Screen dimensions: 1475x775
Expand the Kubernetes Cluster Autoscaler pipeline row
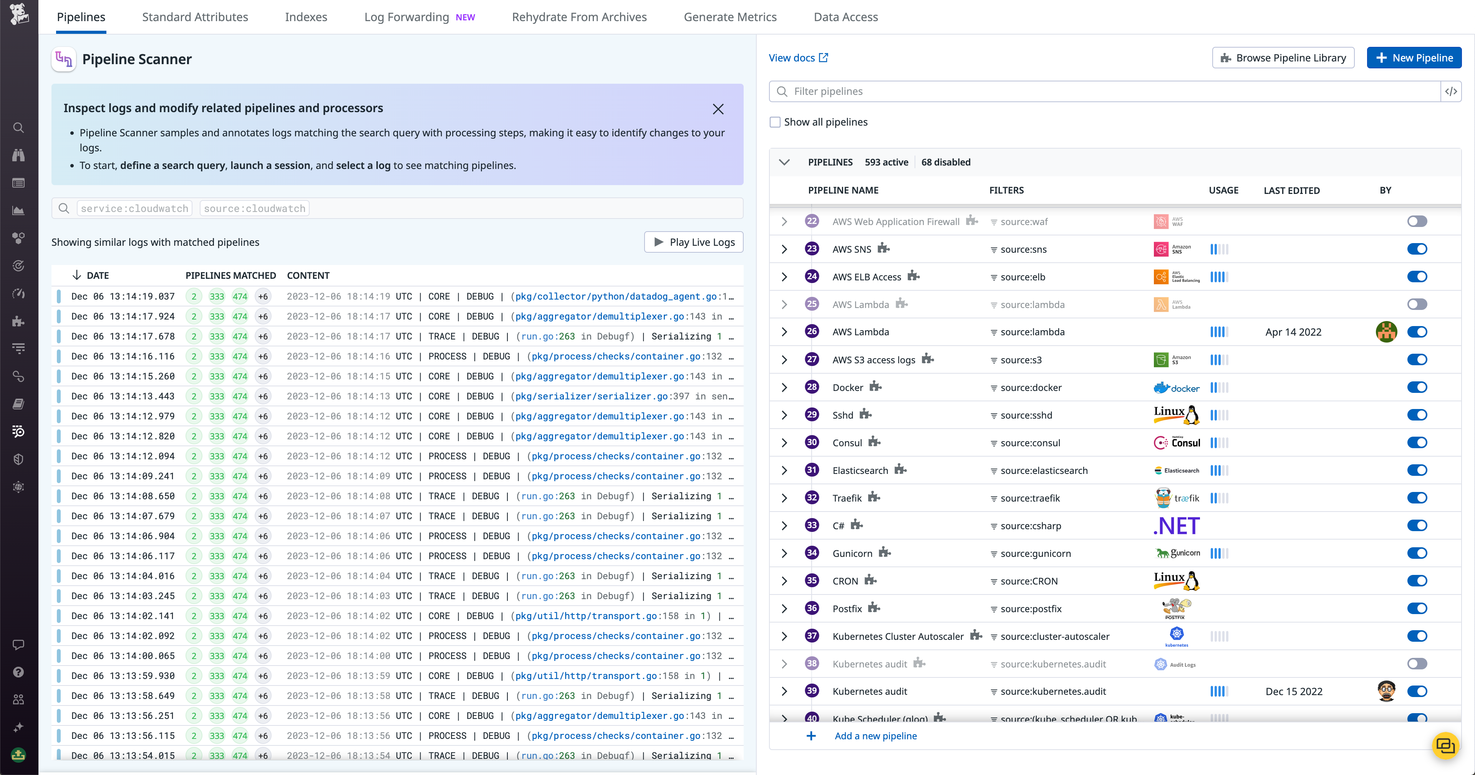(784, 636)
